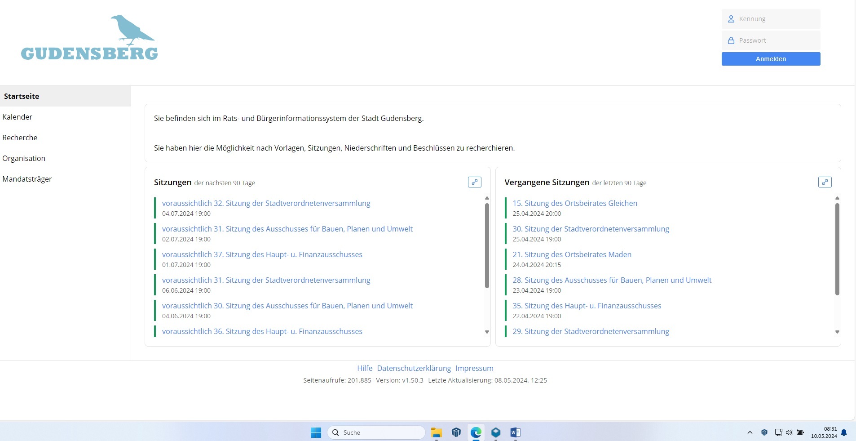
Task: Go to Recherche in the sidebar
Action: coord(20,138)
